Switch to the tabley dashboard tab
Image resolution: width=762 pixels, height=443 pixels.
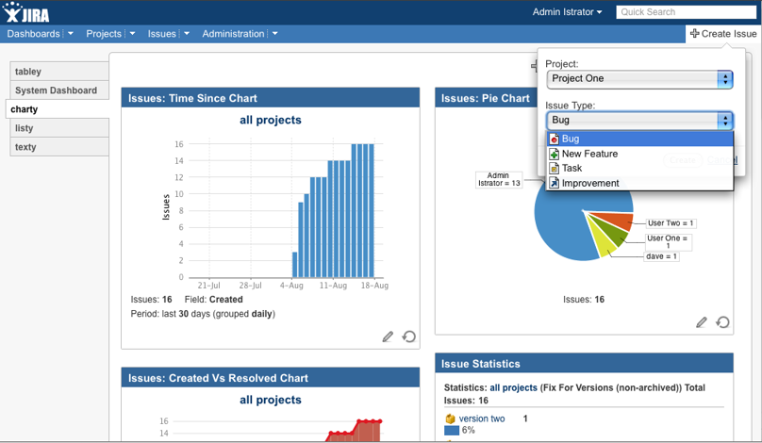(58, 72)
